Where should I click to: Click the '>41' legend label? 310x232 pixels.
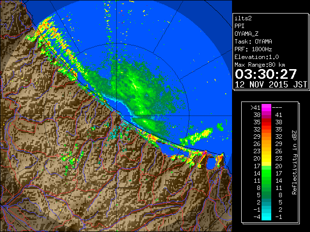[255, 108]
